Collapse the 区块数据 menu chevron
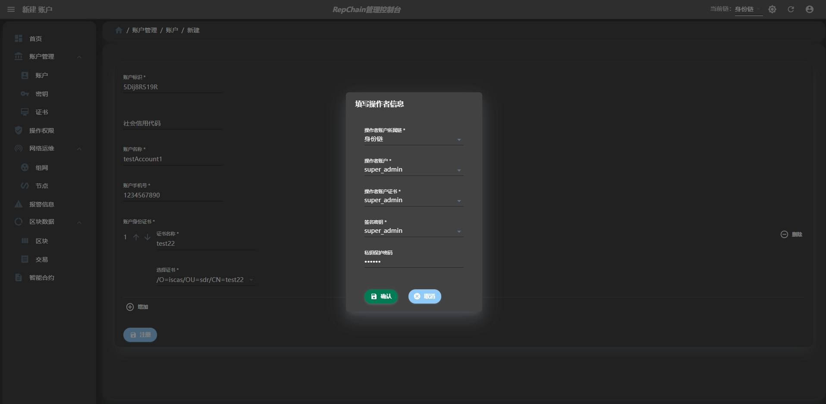 click(79, 222)
